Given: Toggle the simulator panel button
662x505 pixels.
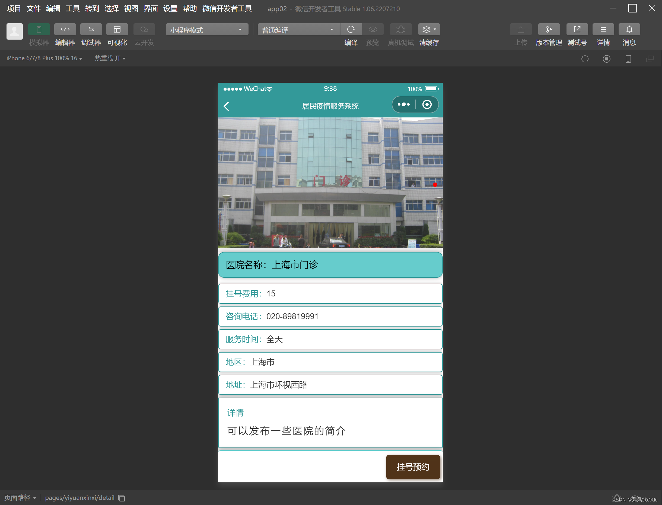Looking at the screenshot, I should click(x=39, y=30).
